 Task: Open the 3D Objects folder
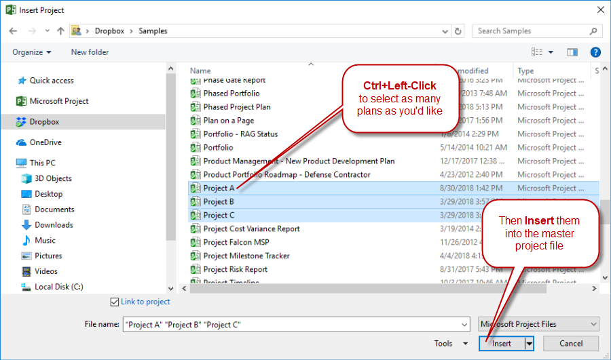pyautogui.click(x=53, y=178)
